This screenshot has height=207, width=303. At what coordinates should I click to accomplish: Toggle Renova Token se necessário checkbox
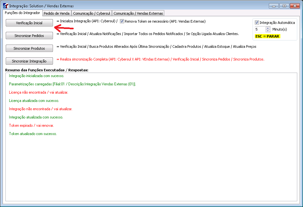tap(122, 21)
